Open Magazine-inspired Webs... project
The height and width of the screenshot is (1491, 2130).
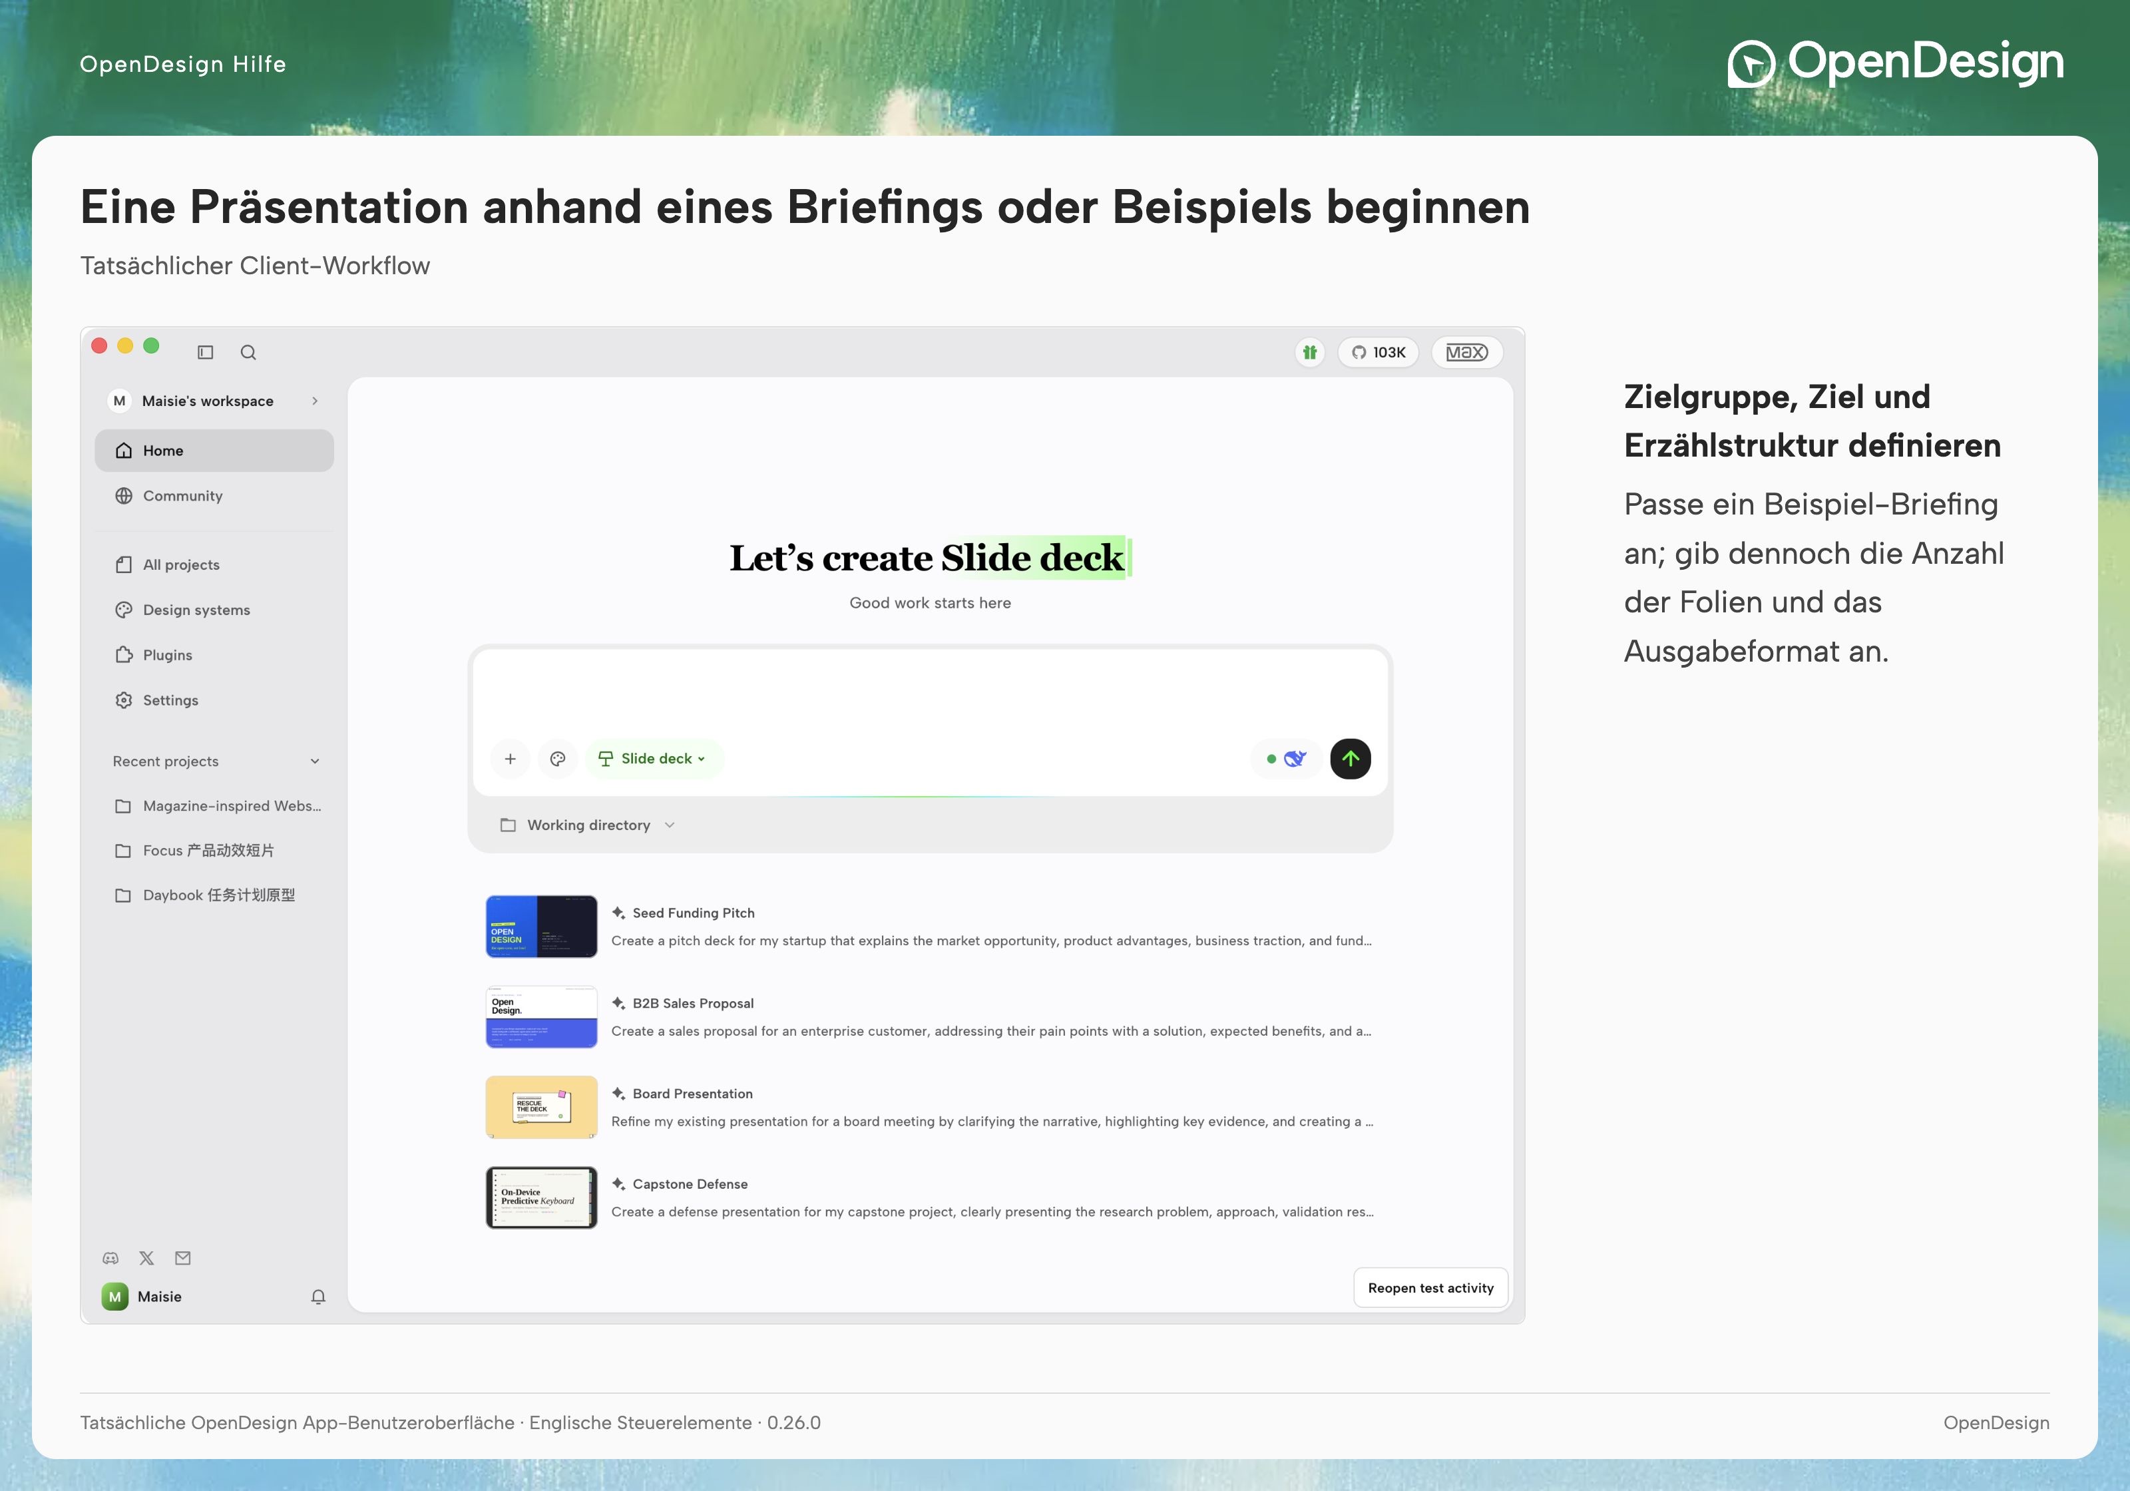click(214, 806)
